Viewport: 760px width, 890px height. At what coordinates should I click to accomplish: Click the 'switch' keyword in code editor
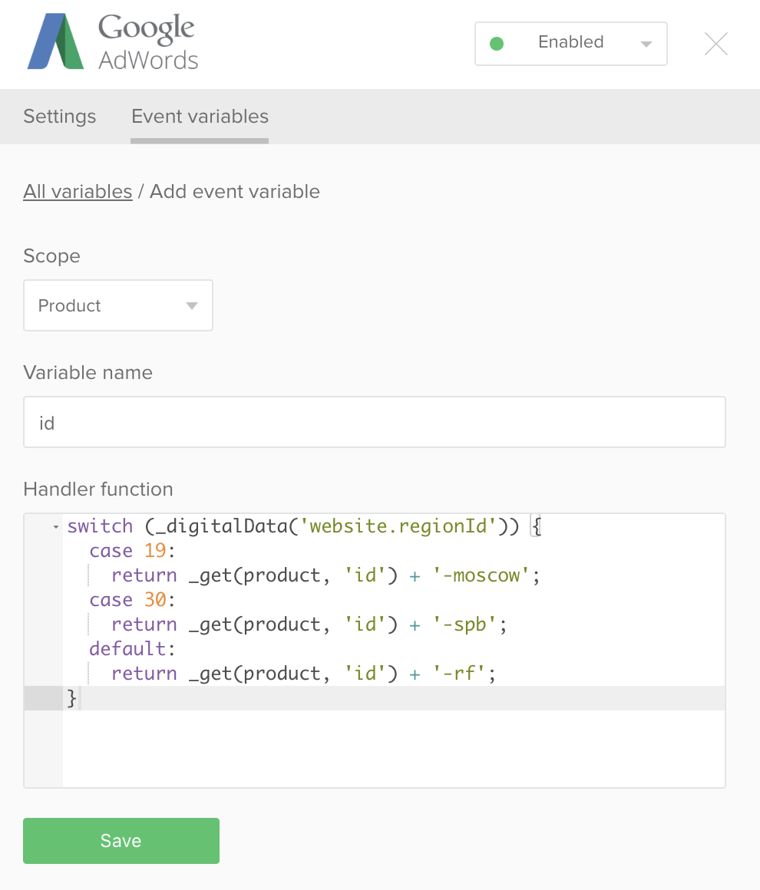(100, 526)
